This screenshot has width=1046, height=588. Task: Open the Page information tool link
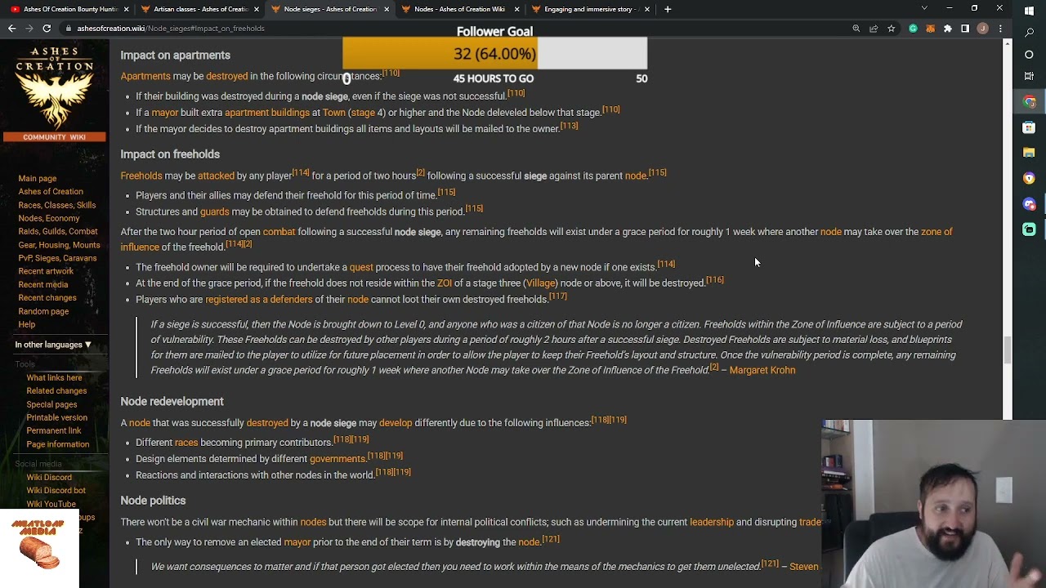tap(58, 444)
